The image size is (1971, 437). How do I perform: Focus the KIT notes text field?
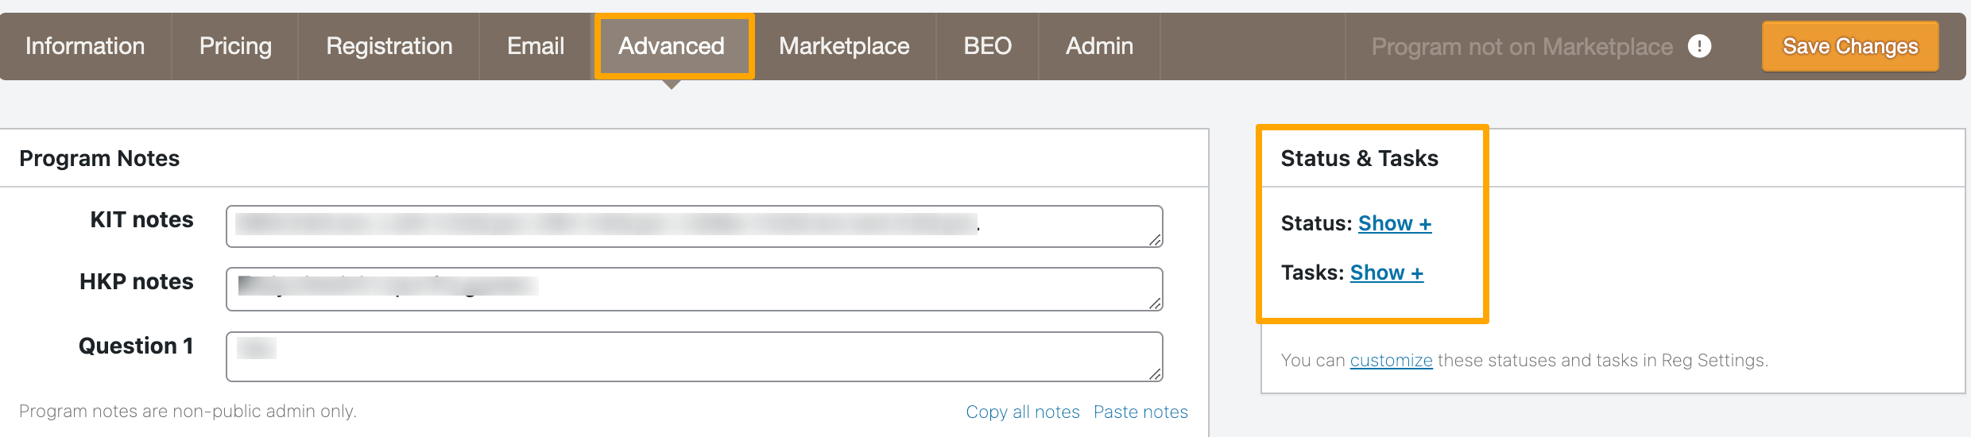coord(695,226)
